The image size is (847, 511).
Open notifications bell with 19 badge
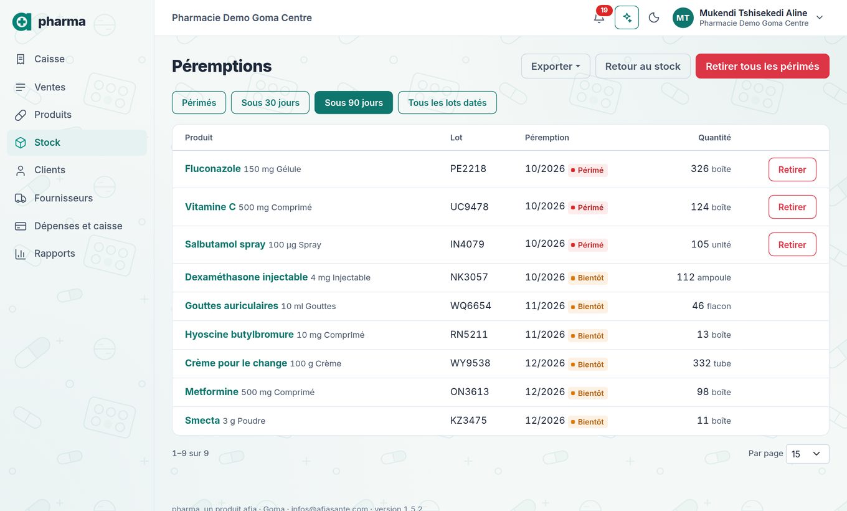(x=599, y=17)
